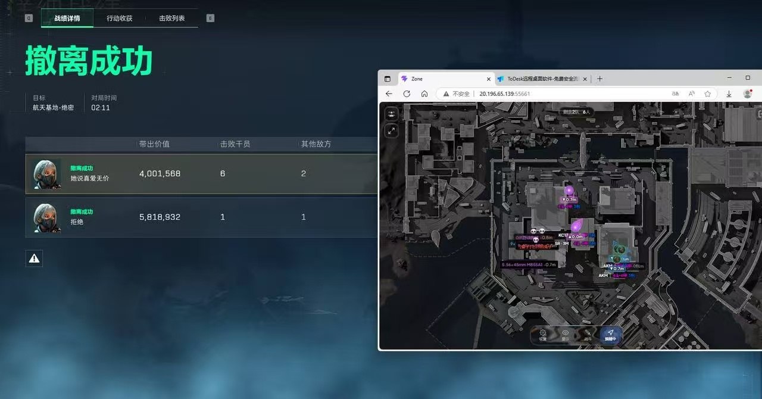This screenshot has width=762, height=399.
Task: Click the SR-3M weapon label on map
Action: 561,244
